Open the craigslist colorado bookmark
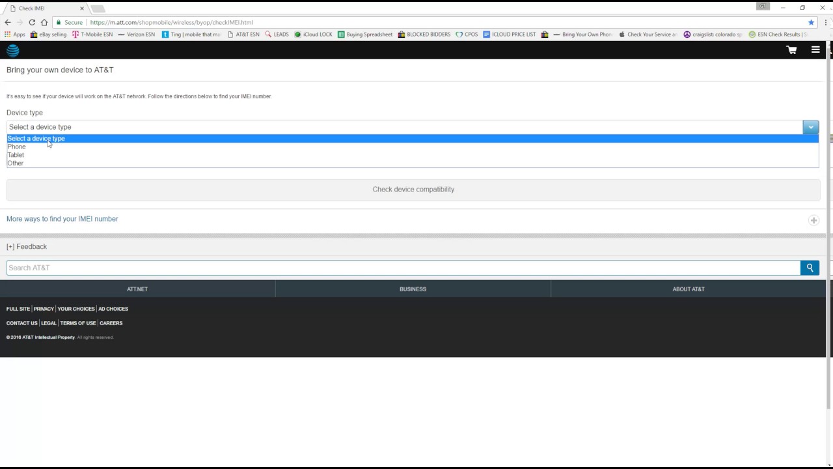 pos(713,35)
